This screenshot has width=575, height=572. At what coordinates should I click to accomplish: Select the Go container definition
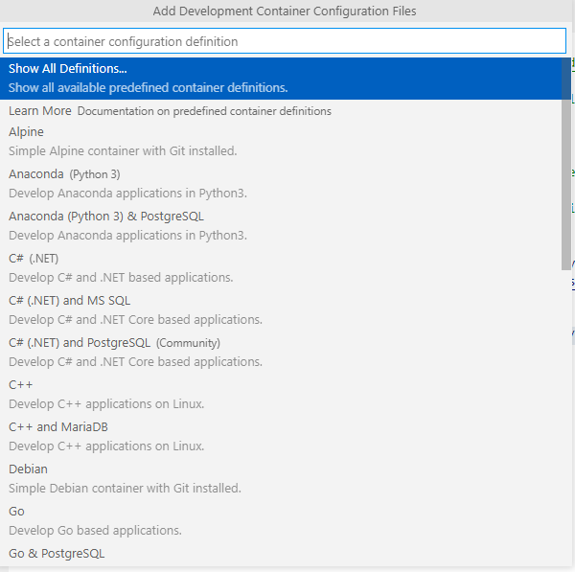point(17,512)
